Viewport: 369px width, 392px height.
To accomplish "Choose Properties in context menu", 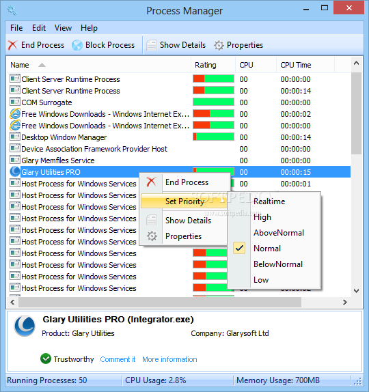I will [x=184, y=236].
